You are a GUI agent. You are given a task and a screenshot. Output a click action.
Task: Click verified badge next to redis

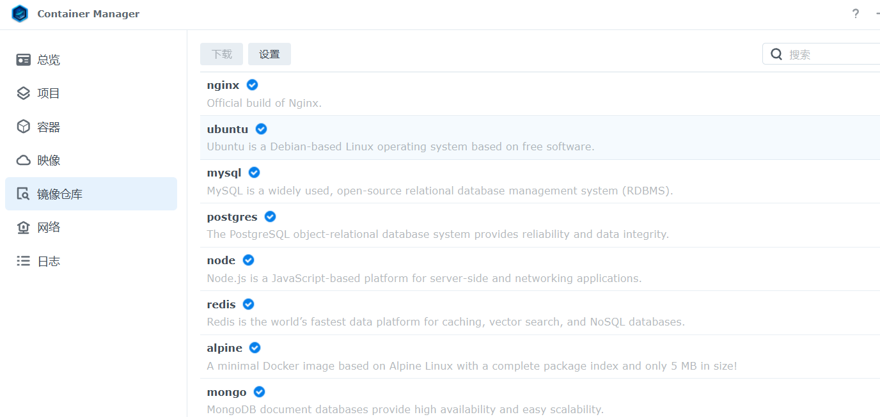[248, 304]
